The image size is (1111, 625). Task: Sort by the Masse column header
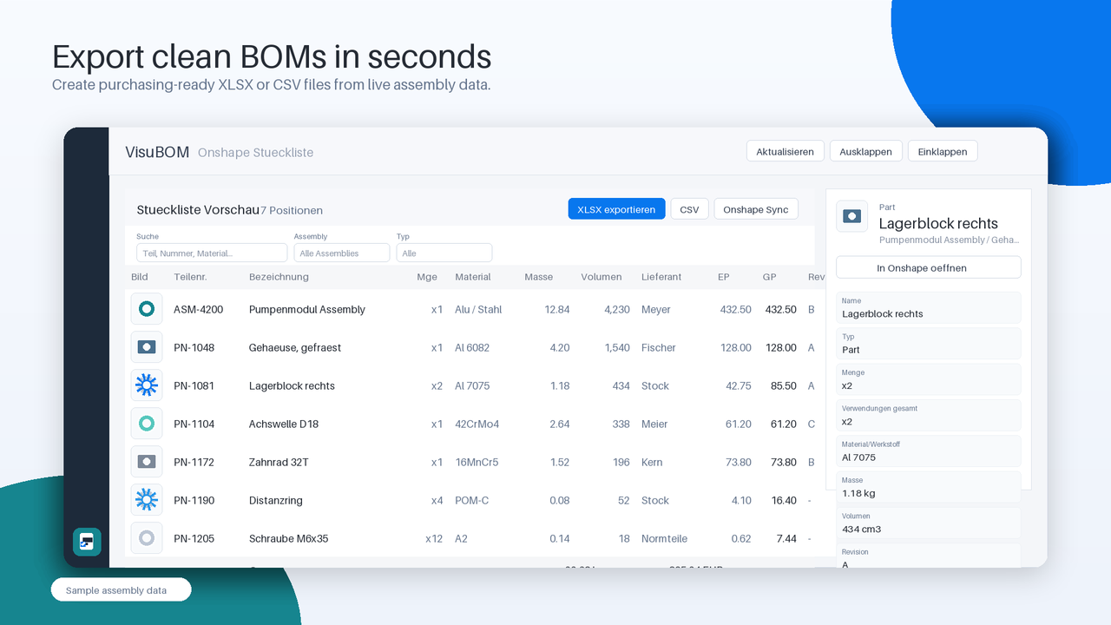538,277
